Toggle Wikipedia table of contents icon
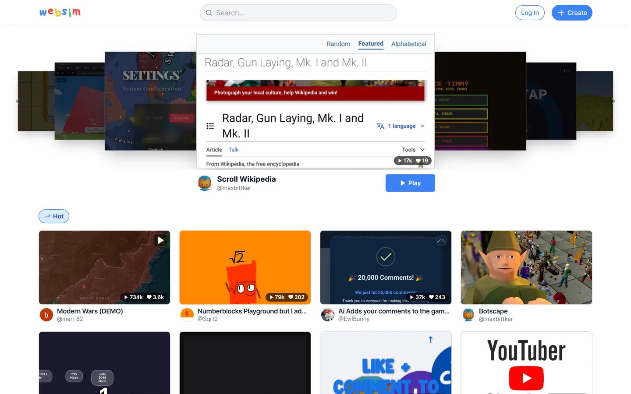 coord(210,126)
